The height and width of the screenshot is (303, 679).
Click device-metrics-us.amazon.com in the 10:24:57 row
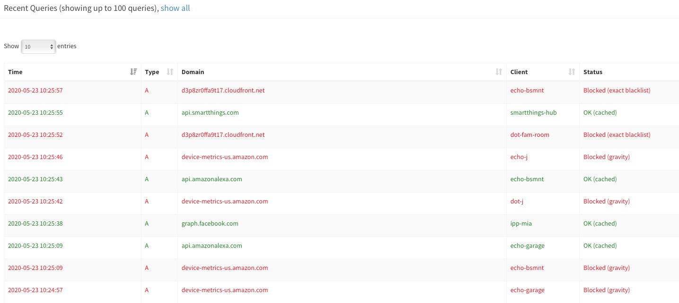tap(225, 290)
